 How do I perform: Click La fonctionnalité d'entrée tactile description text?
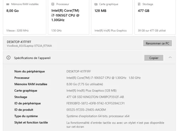(115, 125)
